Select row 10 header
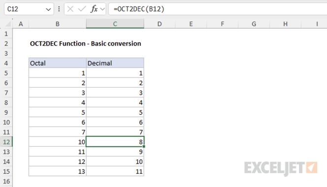 pyautogui.click(x=6, y=122)
